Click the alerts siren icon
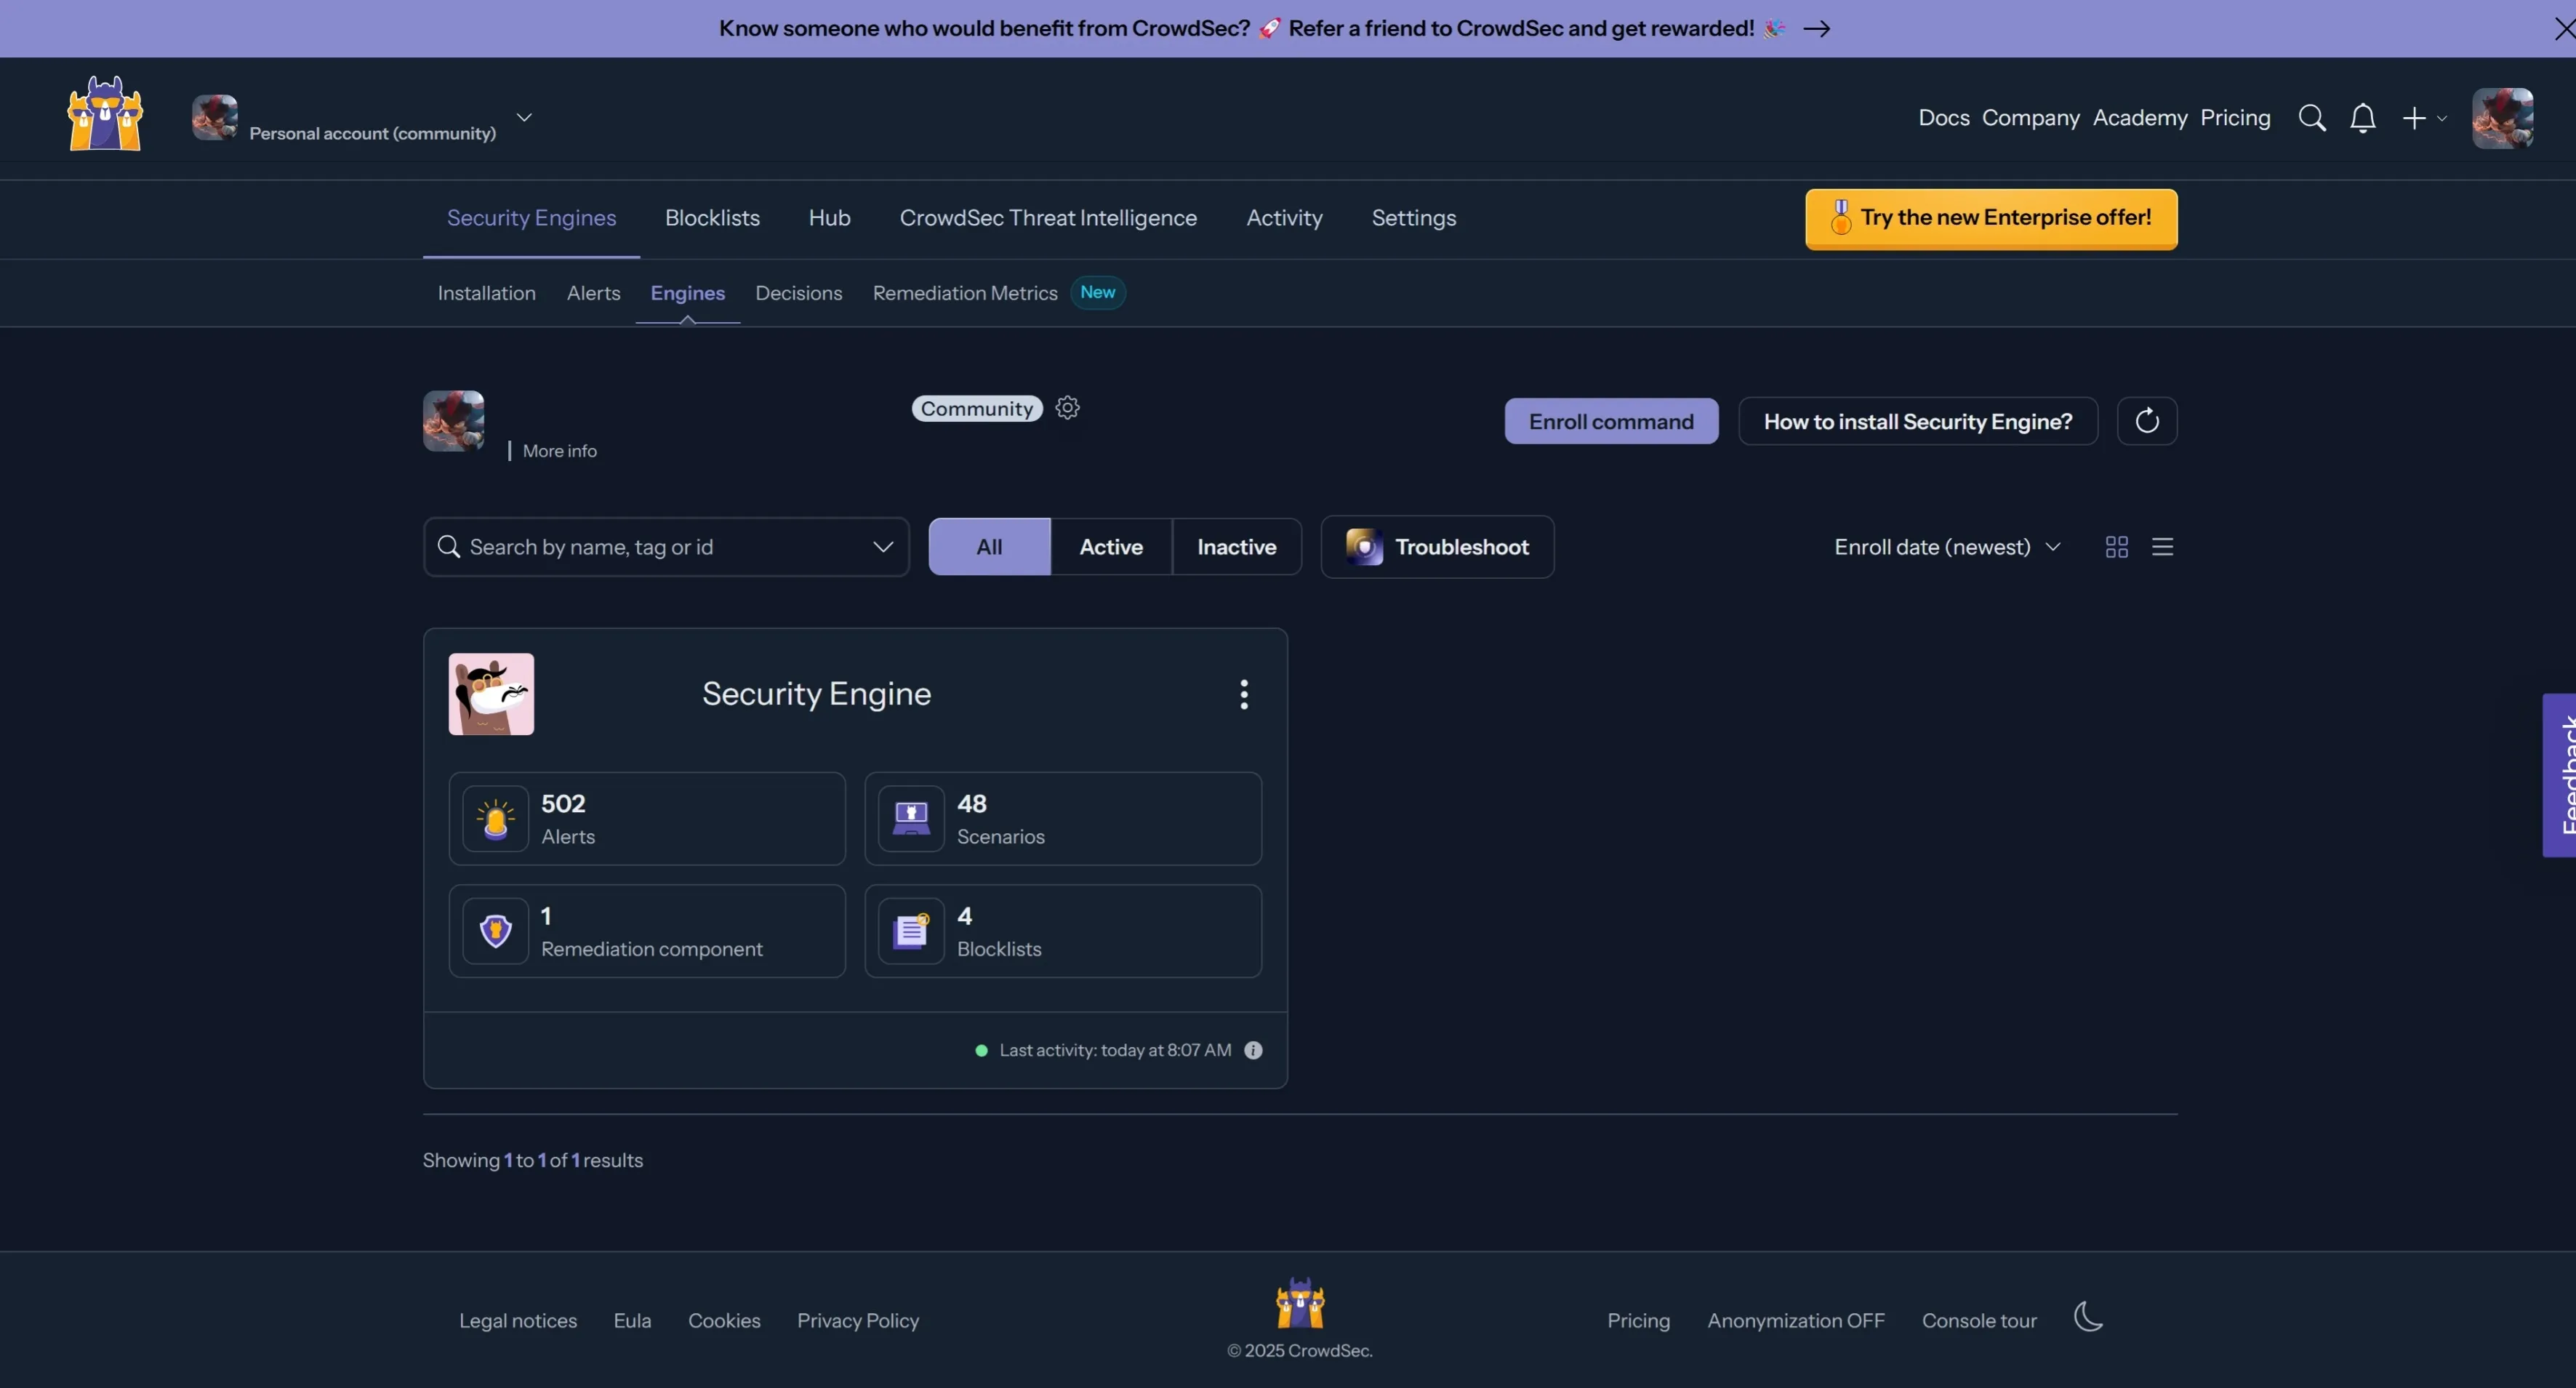Screen dimensions: 2576x1388 click(495, 818)
